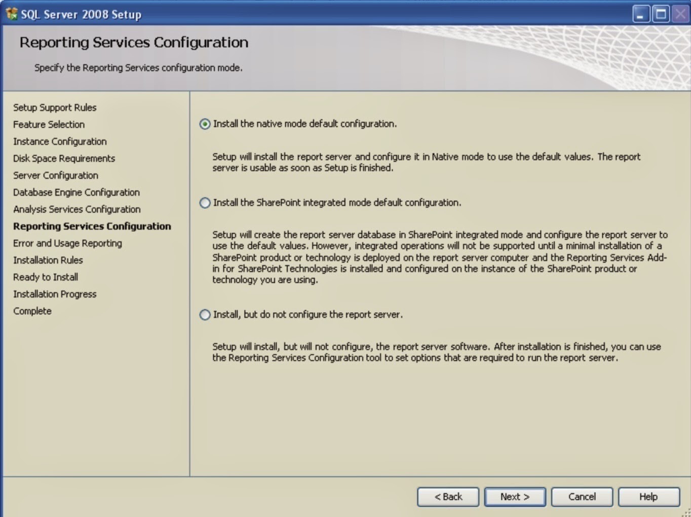
Task: Select the native mode default configuration option
Action: pyautogui.click(x=205, y=123)
